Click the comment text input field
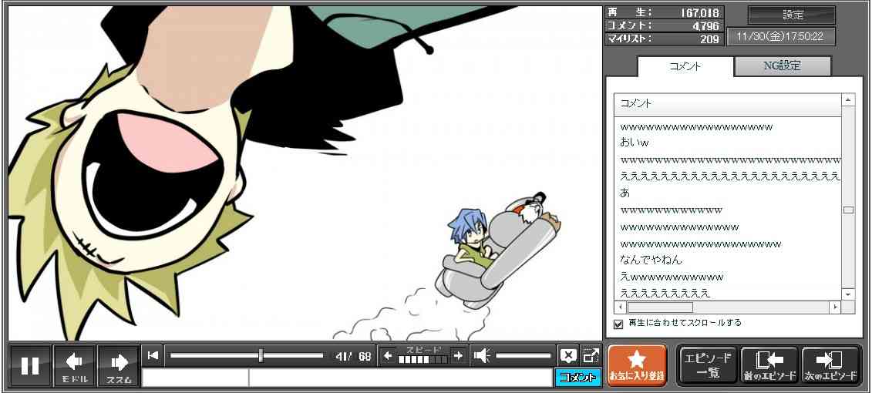 (x=399, y=378)
